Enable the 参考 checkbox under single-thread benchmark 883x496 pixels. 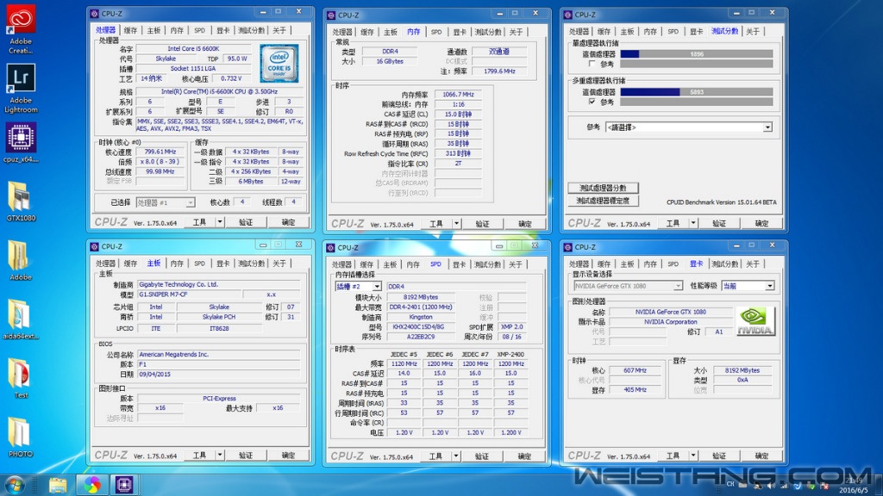click(592, 64)
